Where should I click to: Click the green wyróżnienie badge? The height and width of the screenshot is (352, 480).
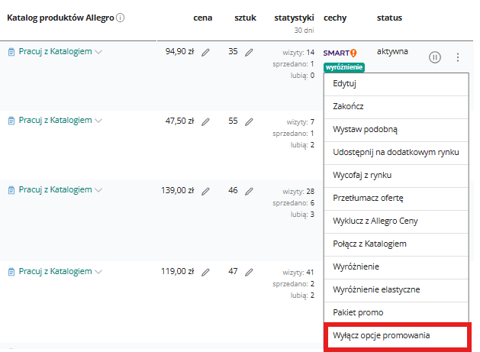344,67
